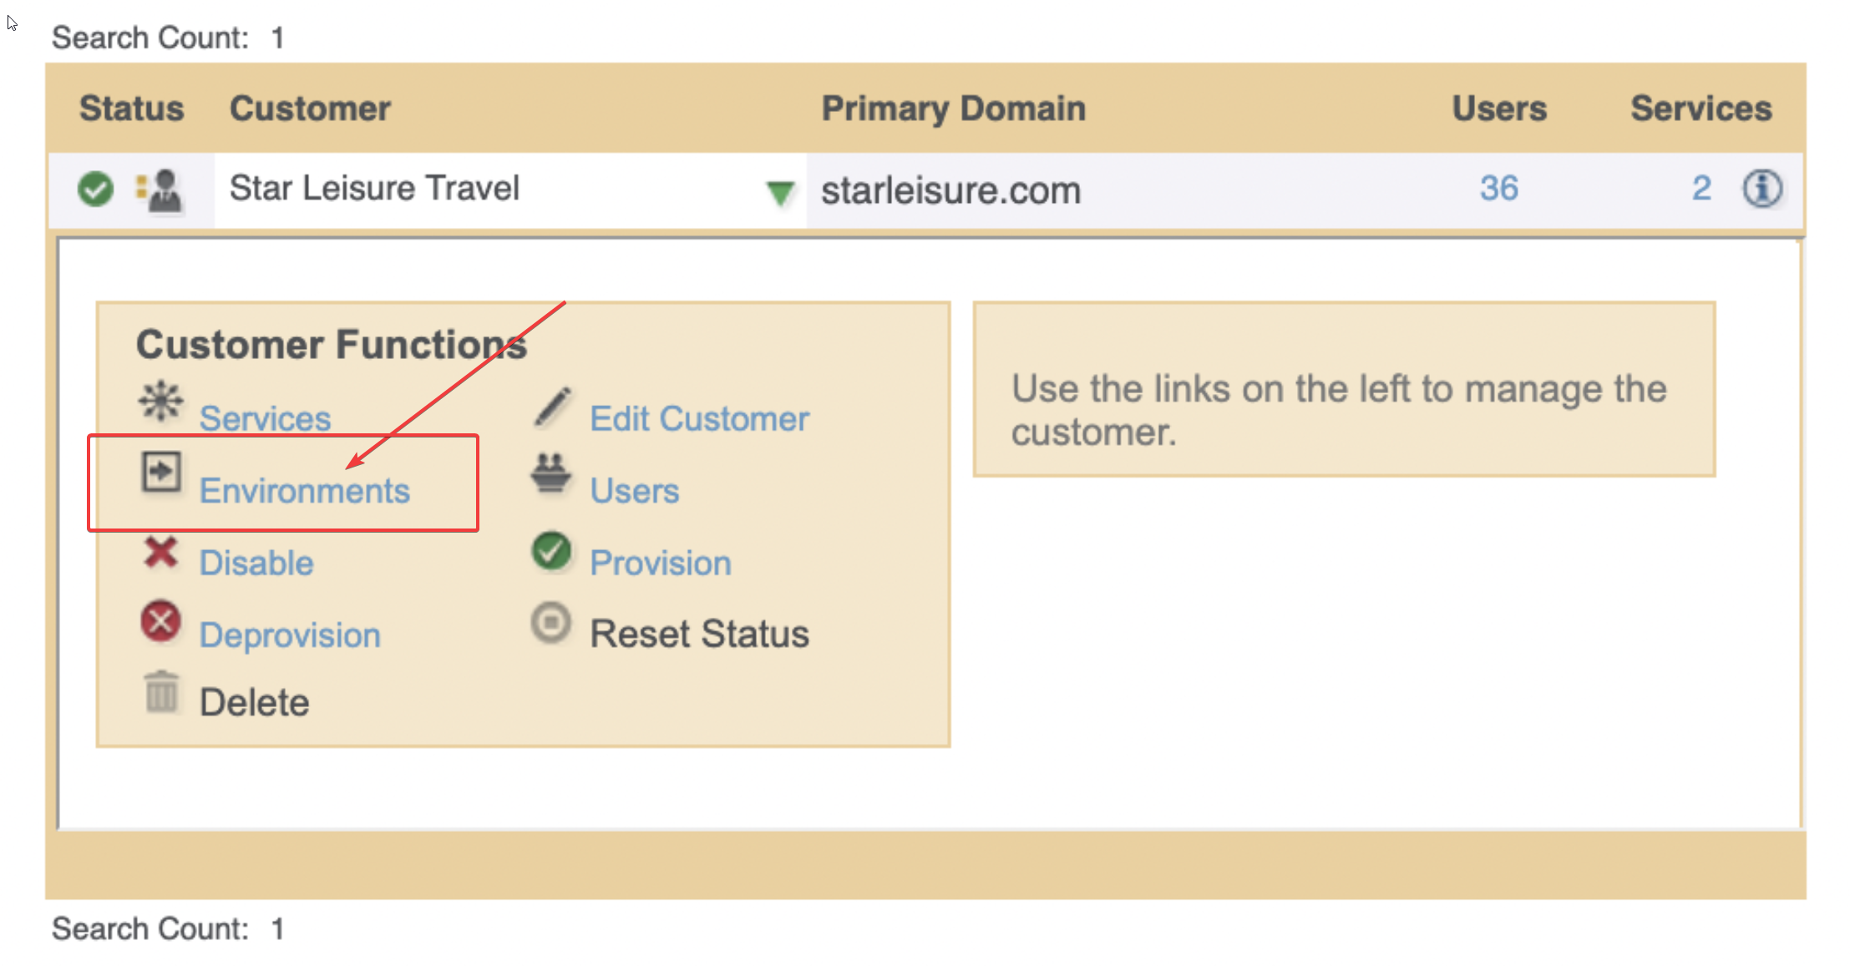Viewport: 1850px width, 966px height.
Task: Click the Deprovision red circle icon
Action: (161, 622)
